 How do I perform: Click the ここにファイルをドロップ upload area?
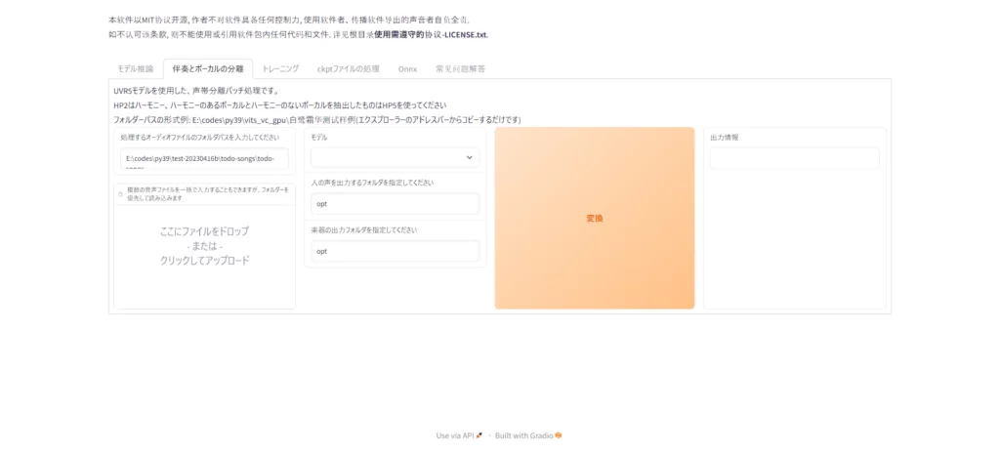tap(204, 246)
